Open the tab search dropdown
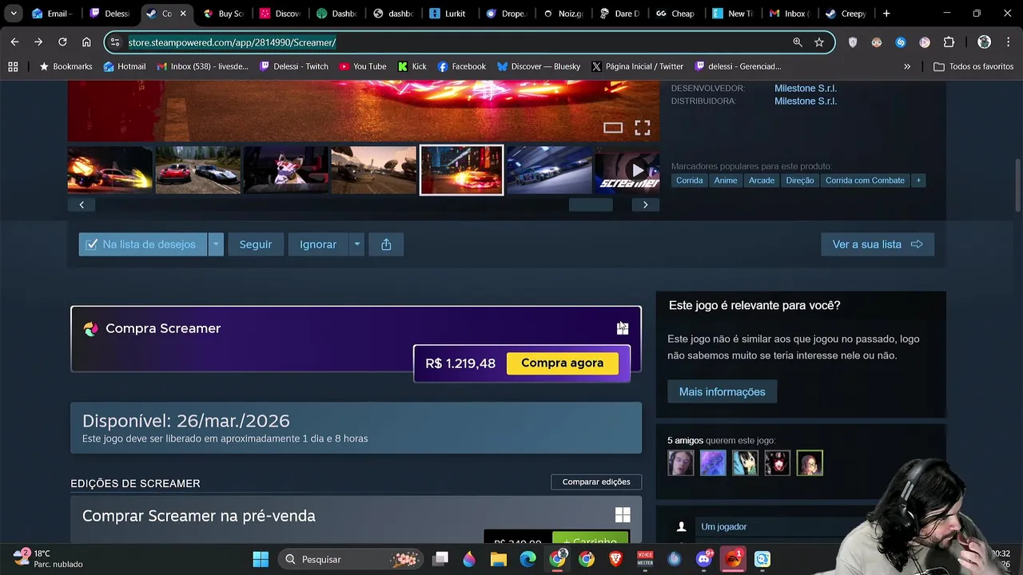Viewport: 1023px width, 575px height. (14, 14)
